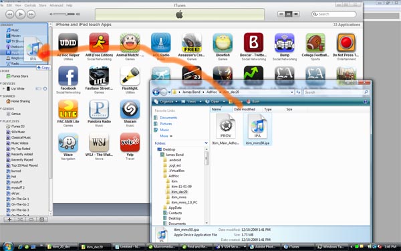Click the Do Not Press red button app
The image size is (401, 251).
point(346,43)
